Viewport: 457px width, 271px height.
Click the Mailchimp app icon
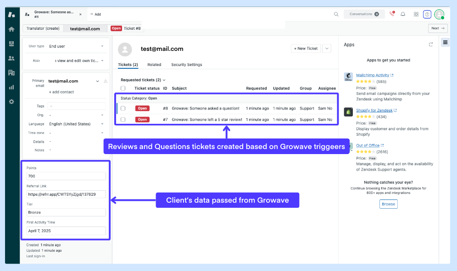(348, 77)
